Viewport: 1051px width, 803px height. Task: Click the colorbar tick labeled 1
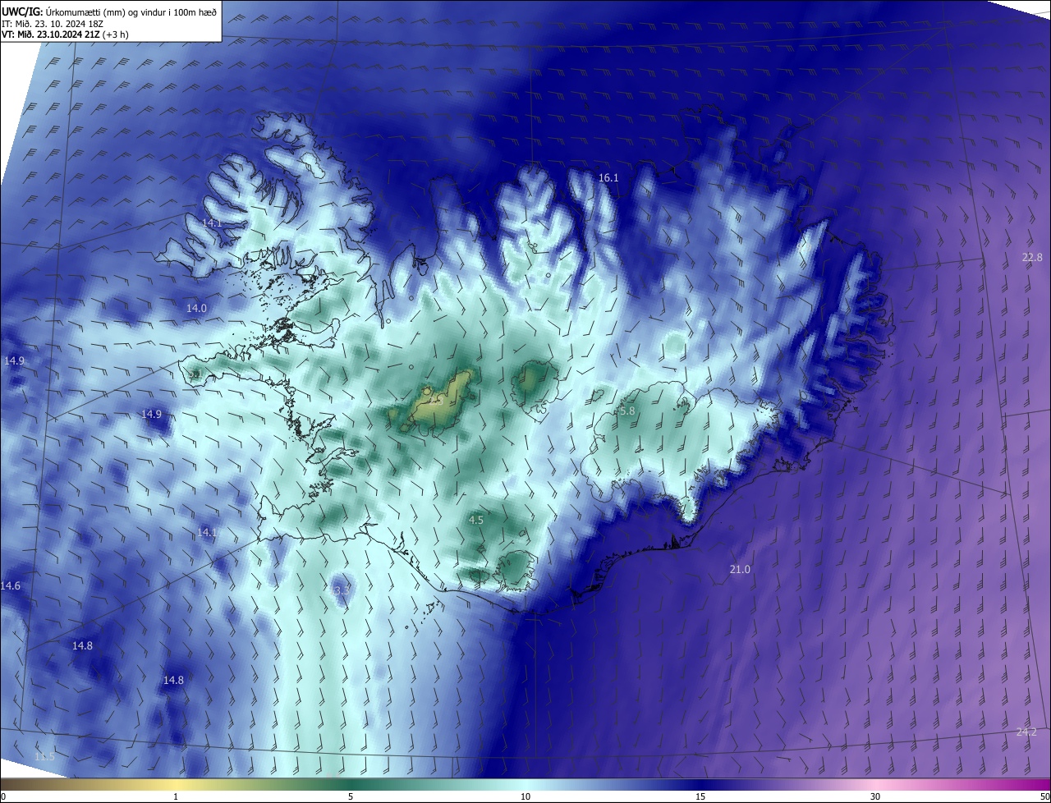coord(176,796)
